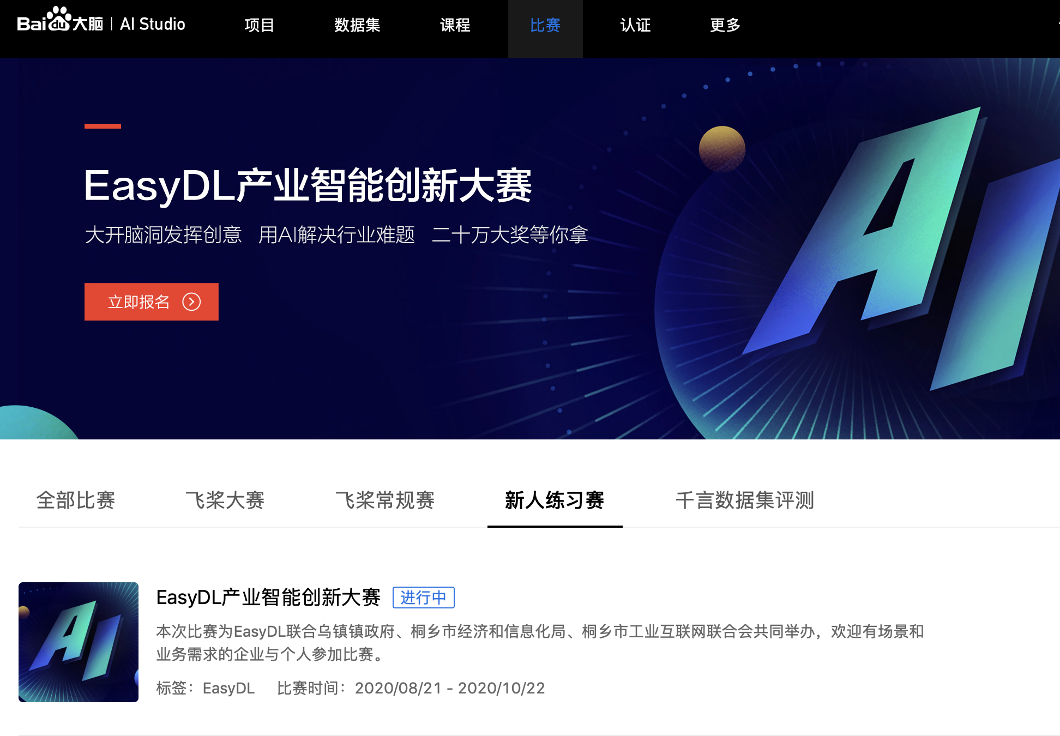The image size is (1060, 736).
Task: Click the banner headline EasyDL产业智能创新大赛
Action: (x=308, y=186)
